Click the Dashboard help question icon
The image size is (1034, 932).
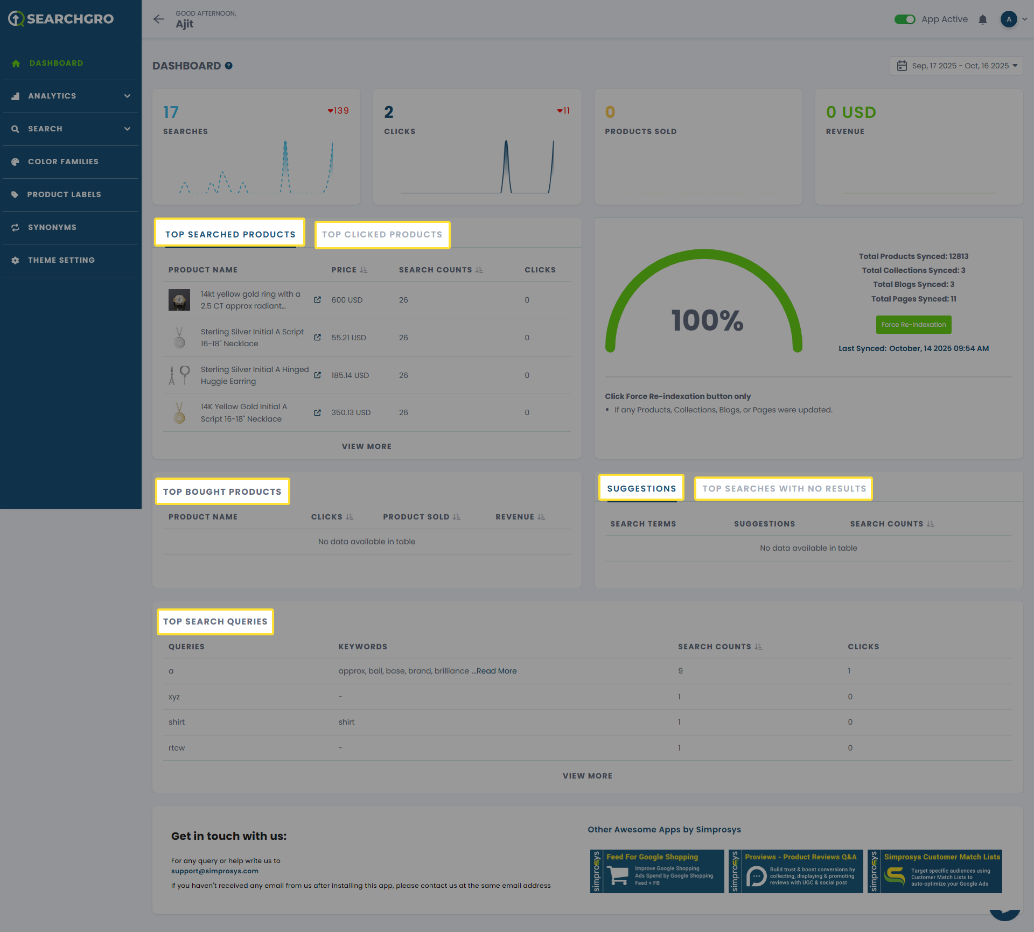pos(229,66)
